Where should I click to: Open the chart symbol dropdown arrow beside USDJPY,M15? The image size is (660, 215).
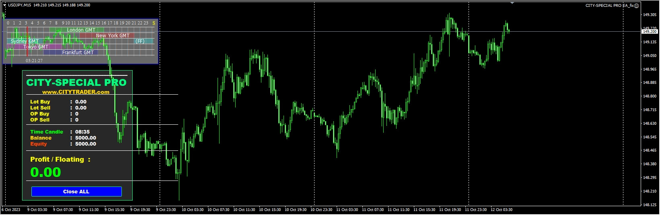pyautogui.click(x=4, y=5)
